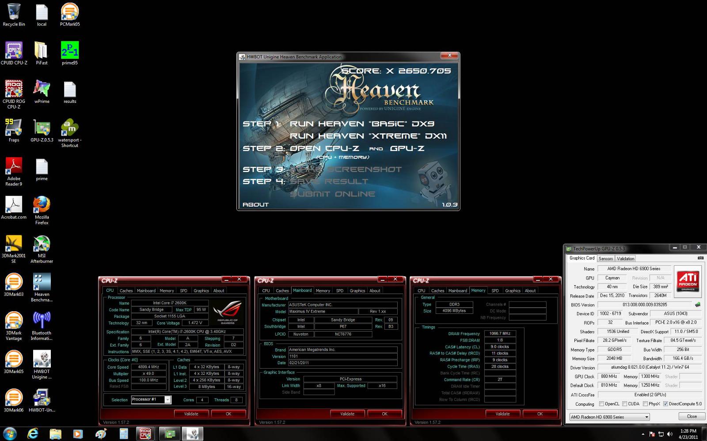Screen dimensions: 707x441
Task: Open Windows Media Player taskbar icon
Action: click(x=78, y=434)
